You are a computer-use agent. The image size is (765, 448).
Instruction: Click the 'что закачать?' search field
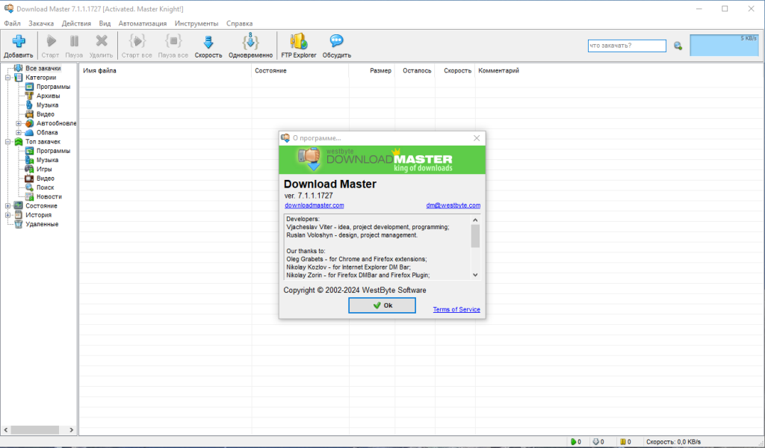click(x=627, y=46)
